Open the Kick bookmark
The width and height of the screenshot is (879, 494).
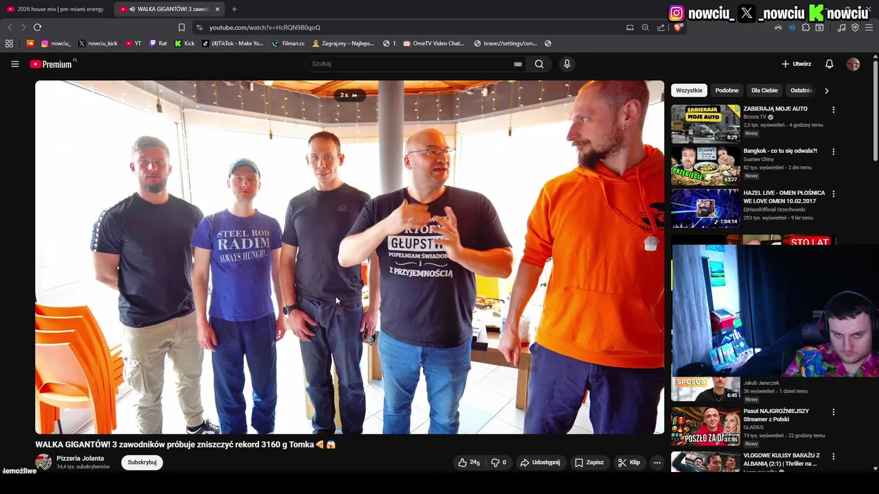(x=185, y=43)
